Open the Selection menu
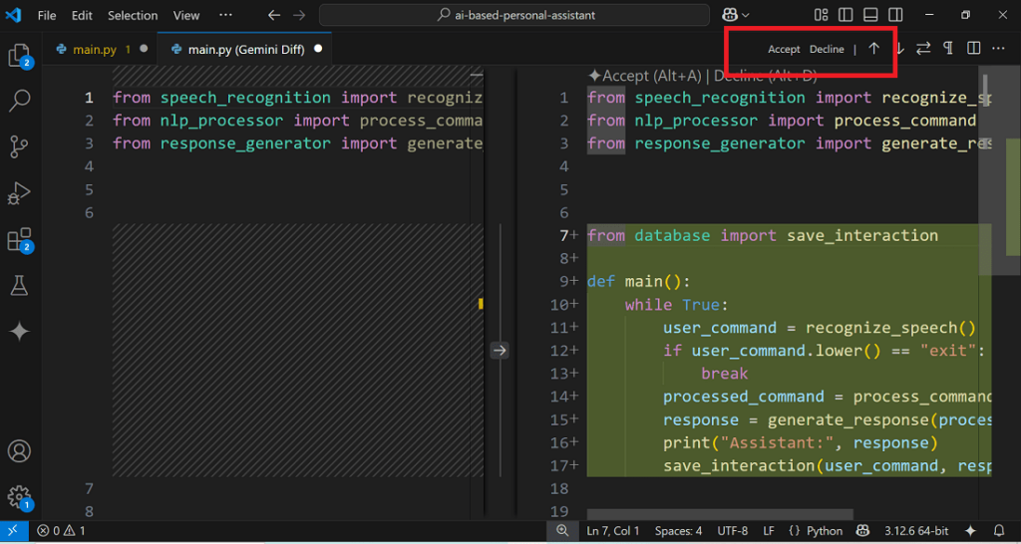The height and width of the screenshot is (544, 1021). (x=133, y=15)
